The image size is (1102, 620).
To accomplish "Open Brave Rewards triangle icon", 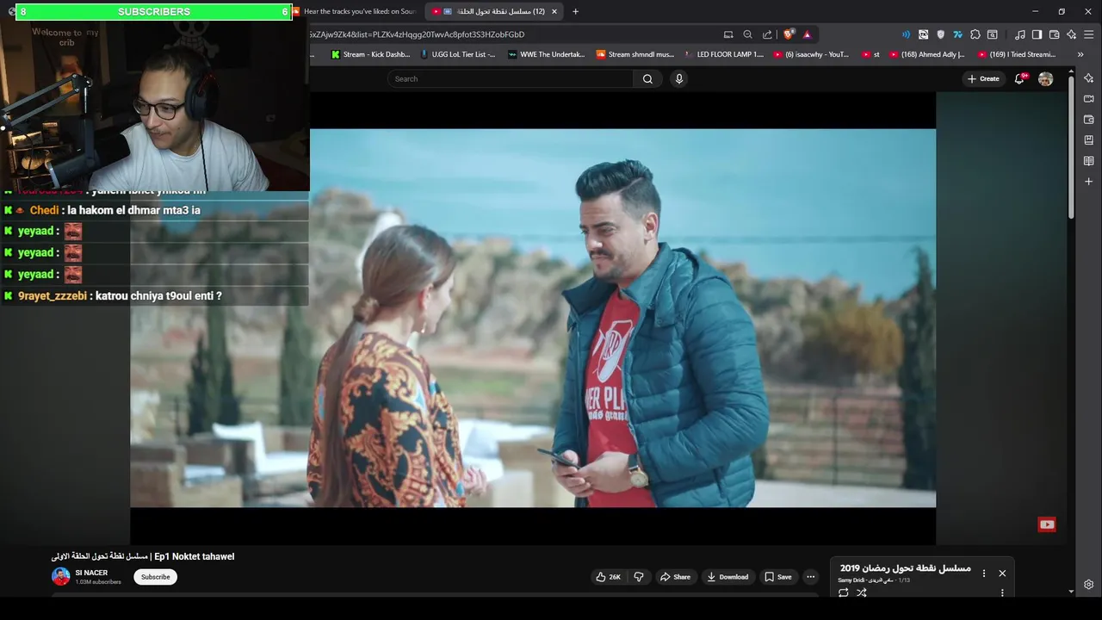I will (807, 34).
